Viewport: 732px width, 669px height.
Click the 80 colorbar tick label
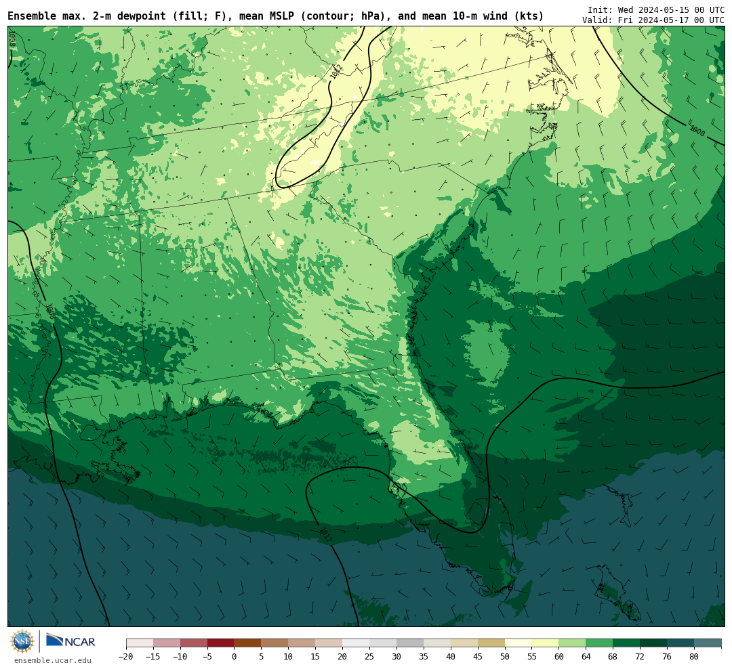click(x=695, y=657)
